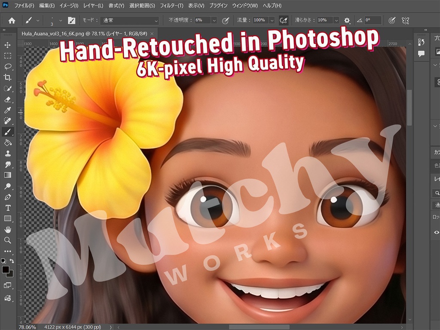Screen dimensions: 440x330
Task: Select the Quick Selection tool
Action: (x=8, y=89)
